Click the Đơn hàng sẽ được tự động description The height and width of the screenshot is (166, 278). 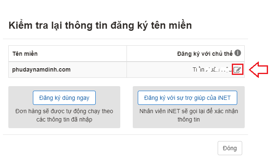pyautogui.click(x=64, y=115)
